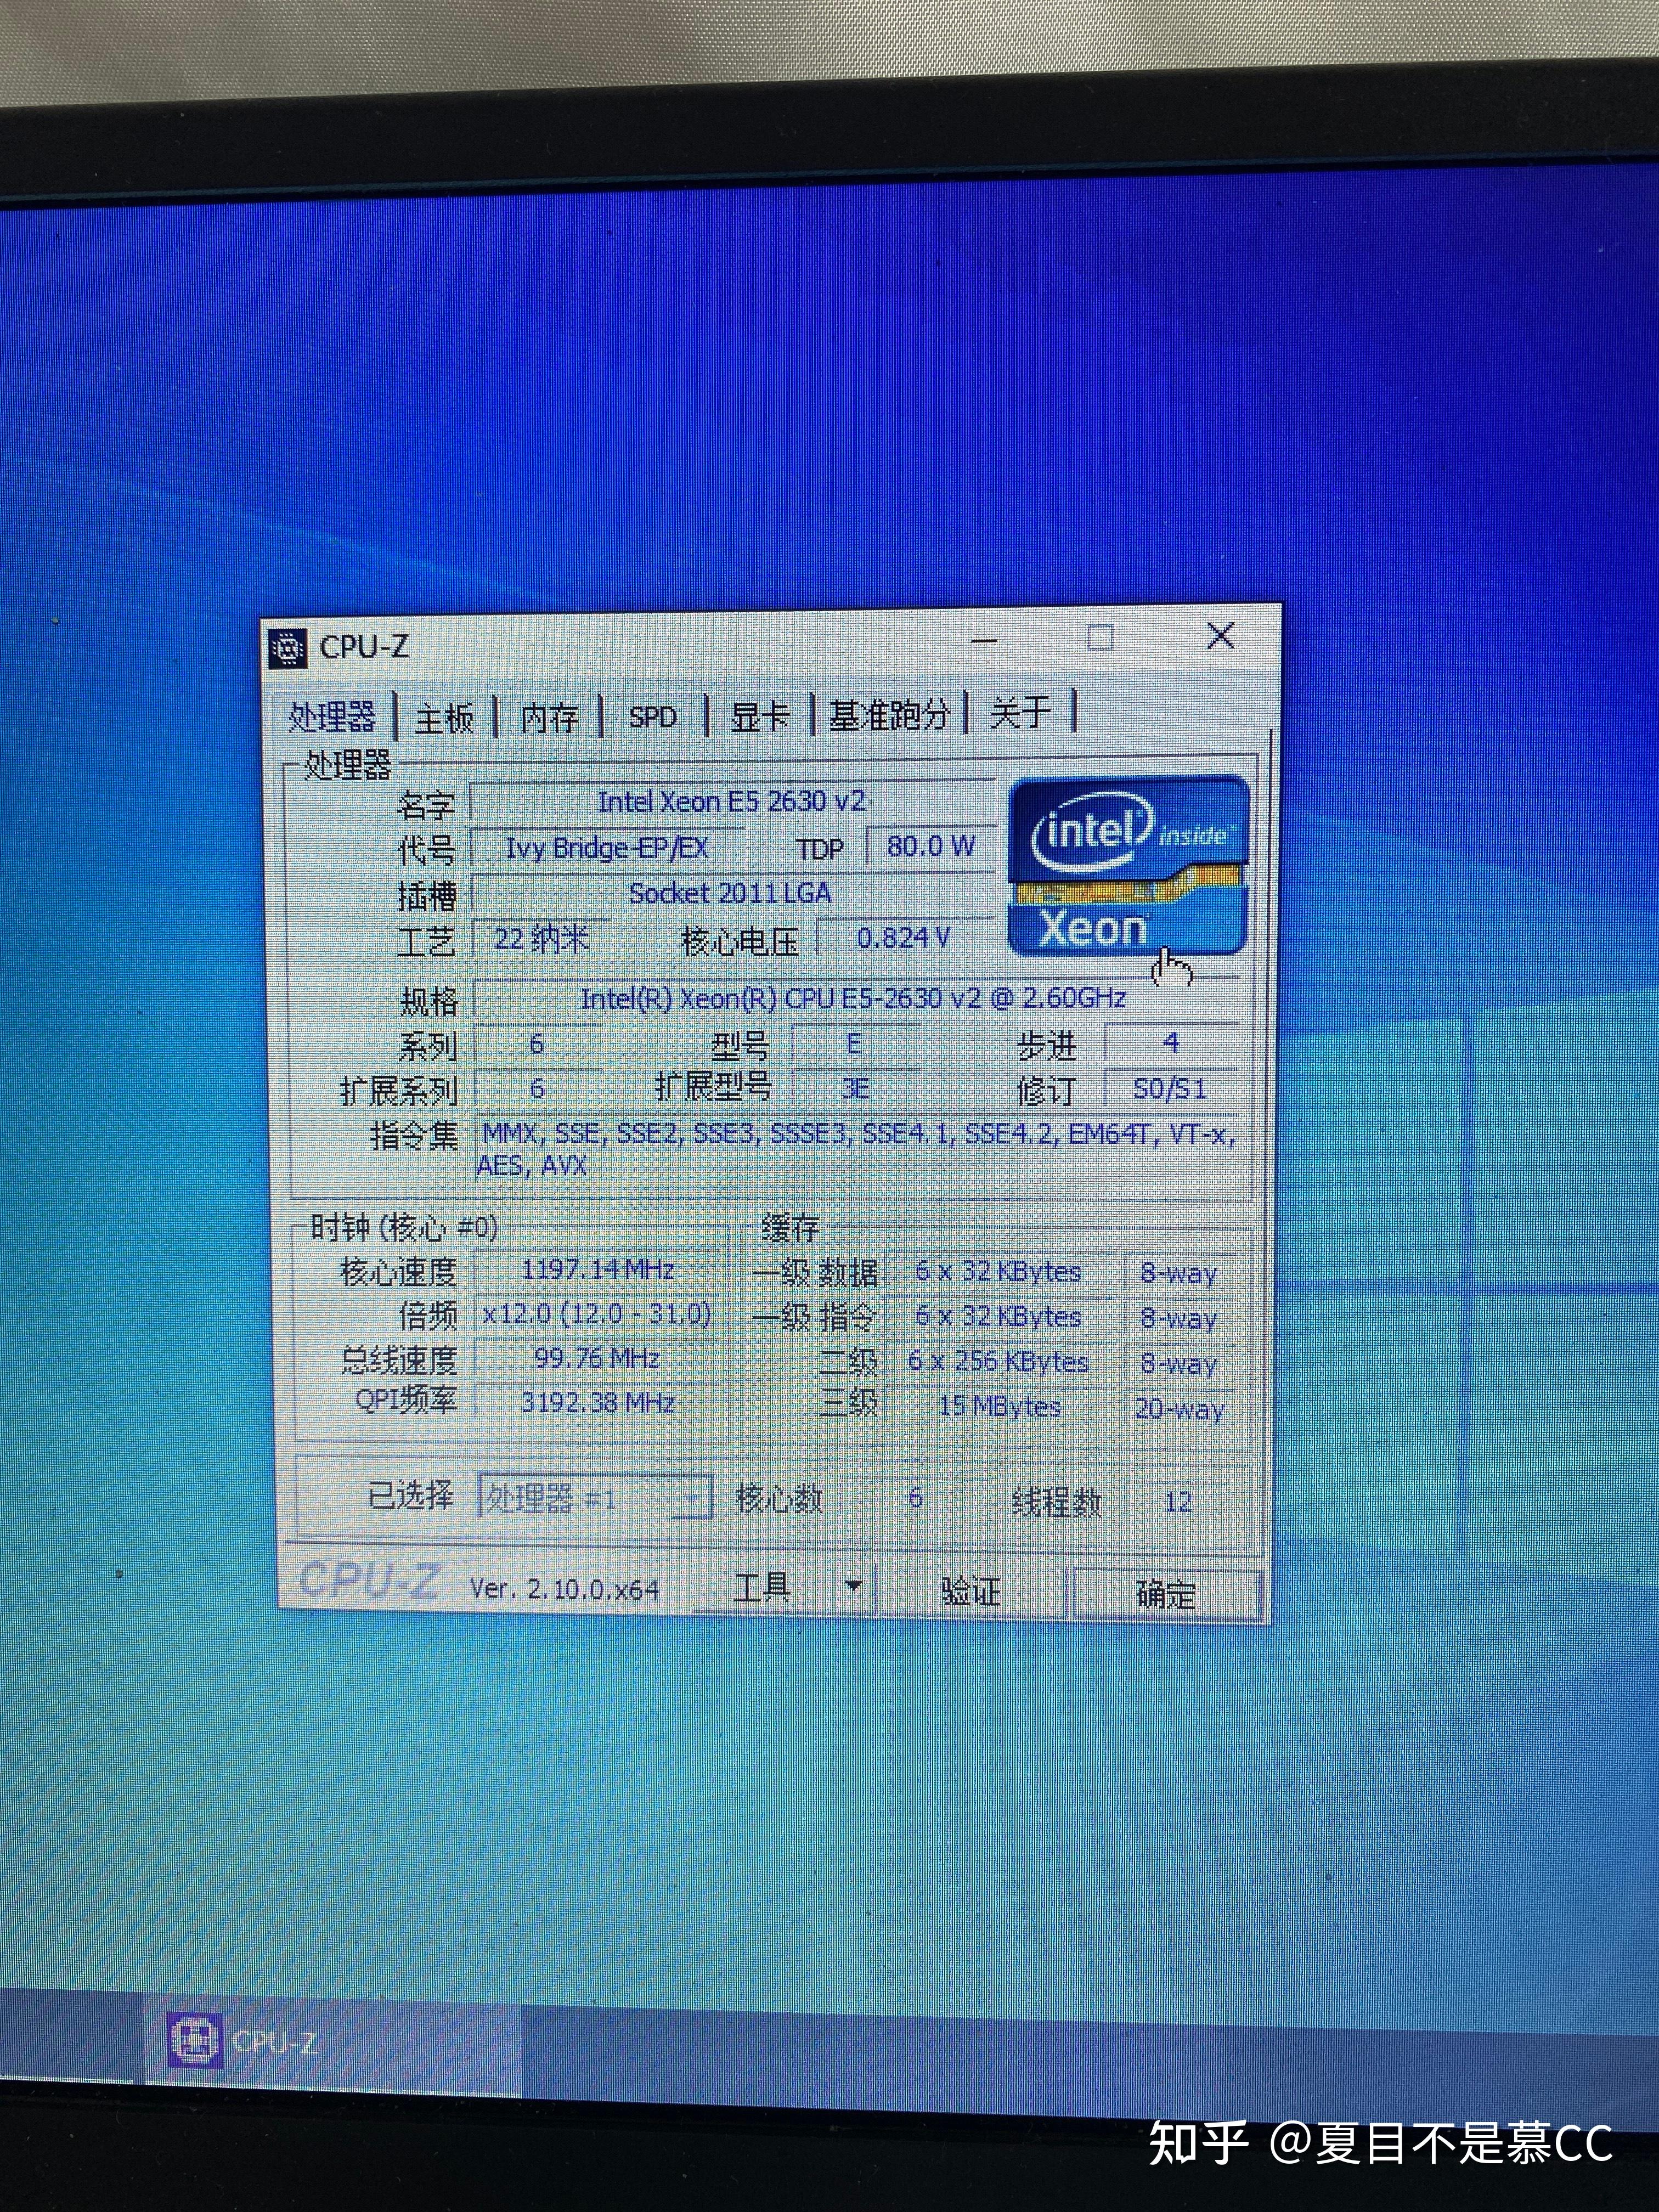Click the core speed value 1197.14 MHz

pos(598,1270)
